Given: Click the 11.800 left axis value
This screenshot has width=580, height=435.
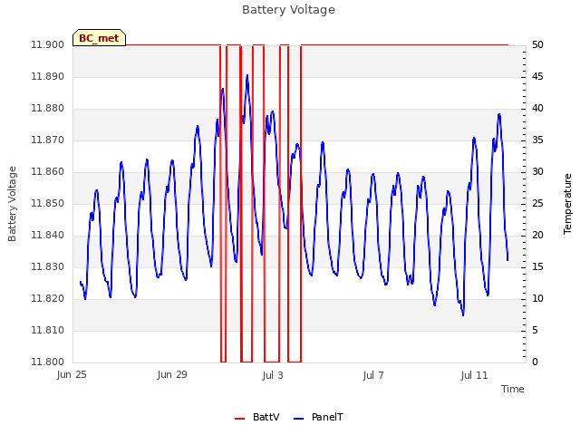Looking at the screenshot, I should [47, 362].
